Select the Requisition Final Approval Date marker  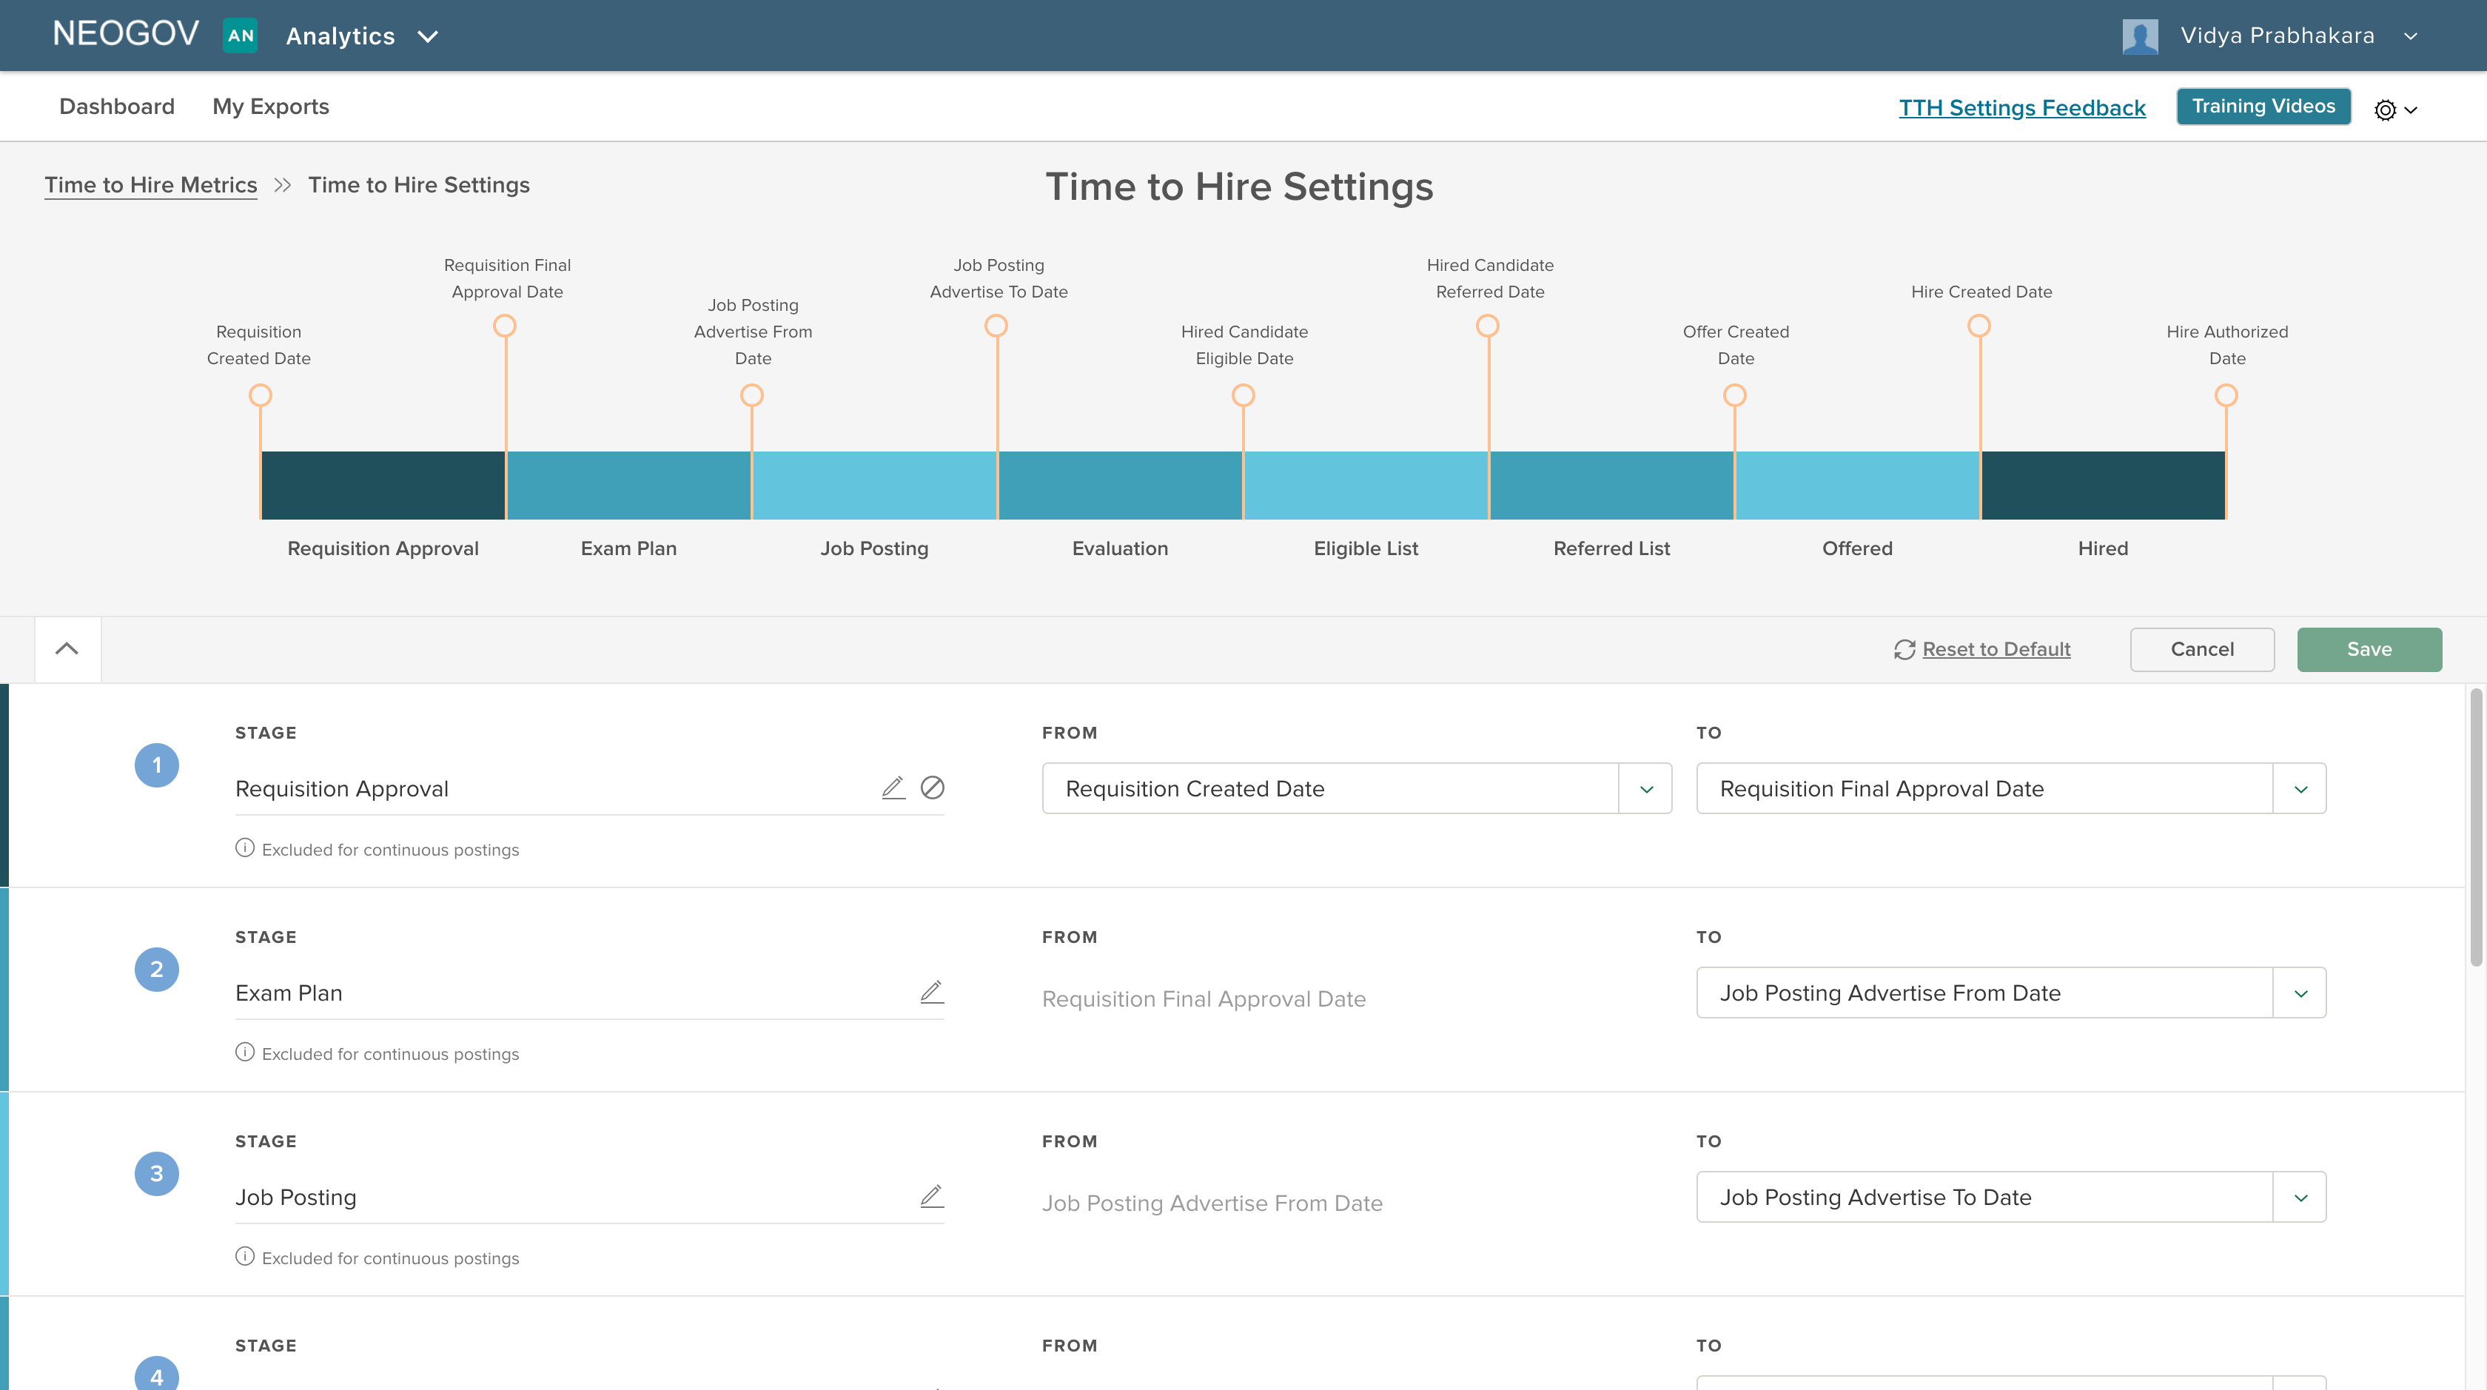(x=504, y=326)
